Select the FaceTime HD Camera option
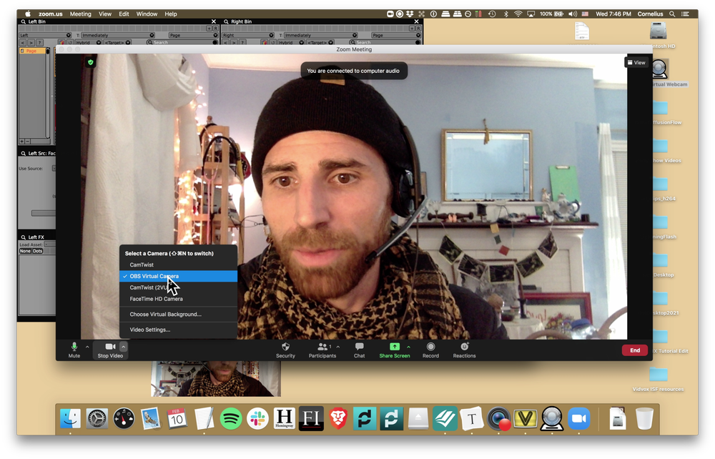715x459 pixels. [178, 299]
